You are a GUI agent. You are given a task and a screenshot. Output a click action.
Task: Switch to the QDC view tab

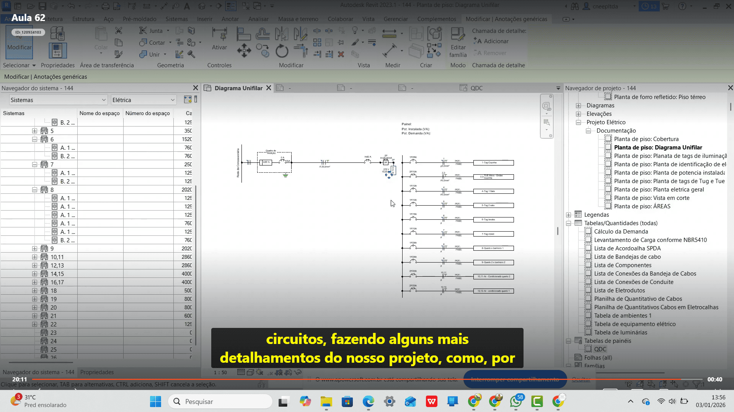click(x=476, y=88)
